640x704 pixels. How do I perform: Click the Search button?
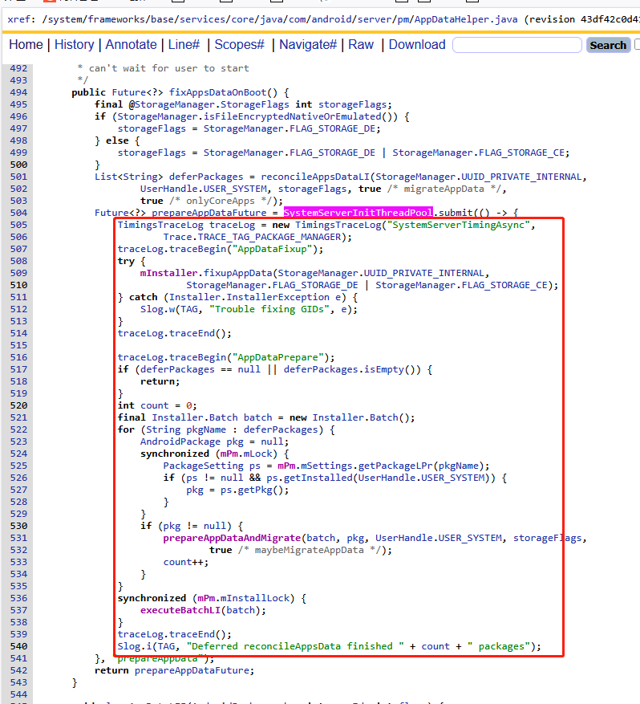pos(608,45)
